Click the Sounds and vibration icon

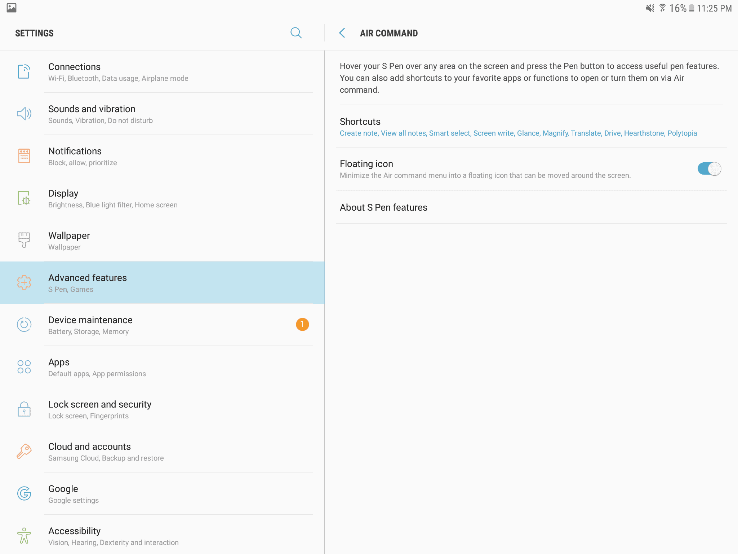click(23, 114)
